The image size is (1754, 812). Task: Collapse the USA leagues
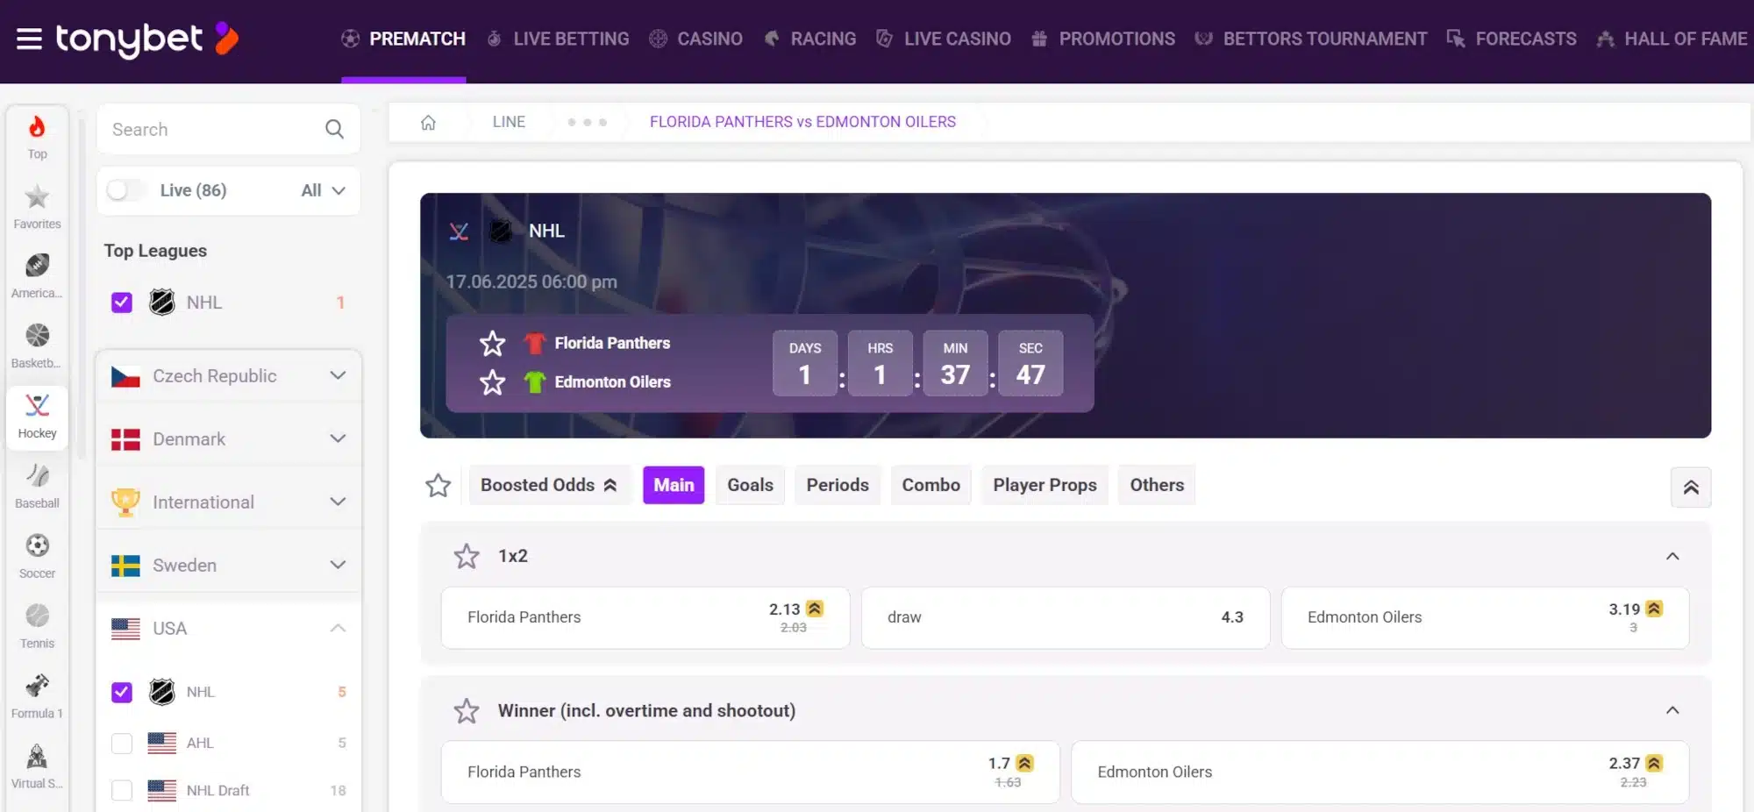[x=229, y=629]
